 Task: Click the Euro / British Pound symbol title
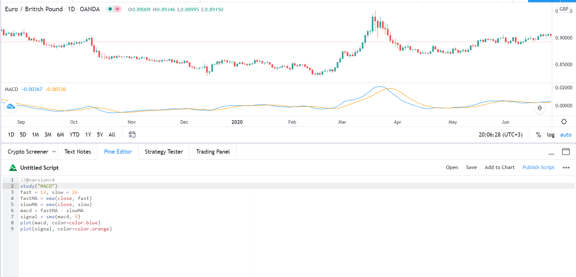34,9
